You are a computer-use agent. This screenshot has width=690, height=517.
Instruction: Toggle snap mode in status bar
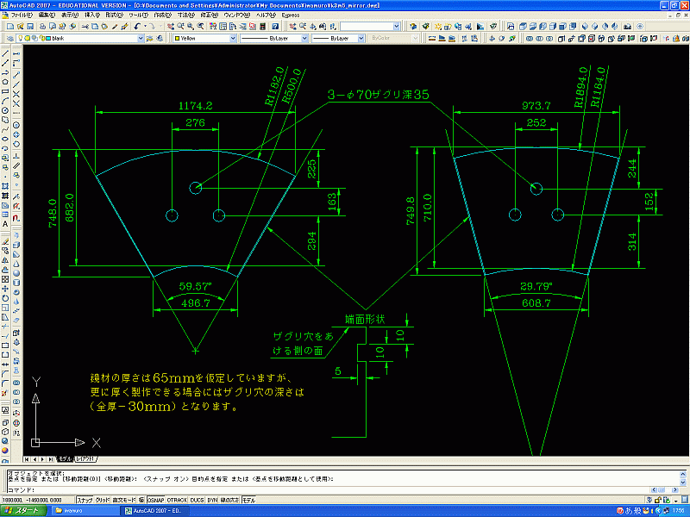[x=85, y=500]
